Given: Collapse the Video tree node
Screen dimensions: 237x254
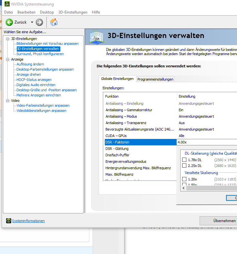Looking at the screenshot, I should pyautogui.click(x=7, y=101).
